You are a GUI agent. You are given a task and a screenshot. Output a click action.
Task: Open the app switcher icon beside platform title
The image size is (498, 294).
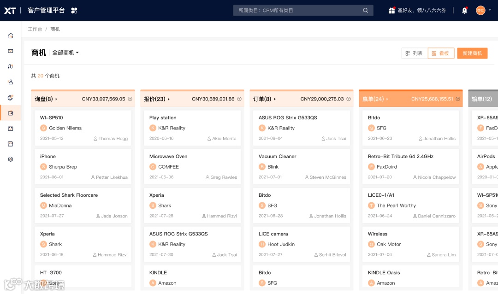pyautogui.click(x=74, y=11)
